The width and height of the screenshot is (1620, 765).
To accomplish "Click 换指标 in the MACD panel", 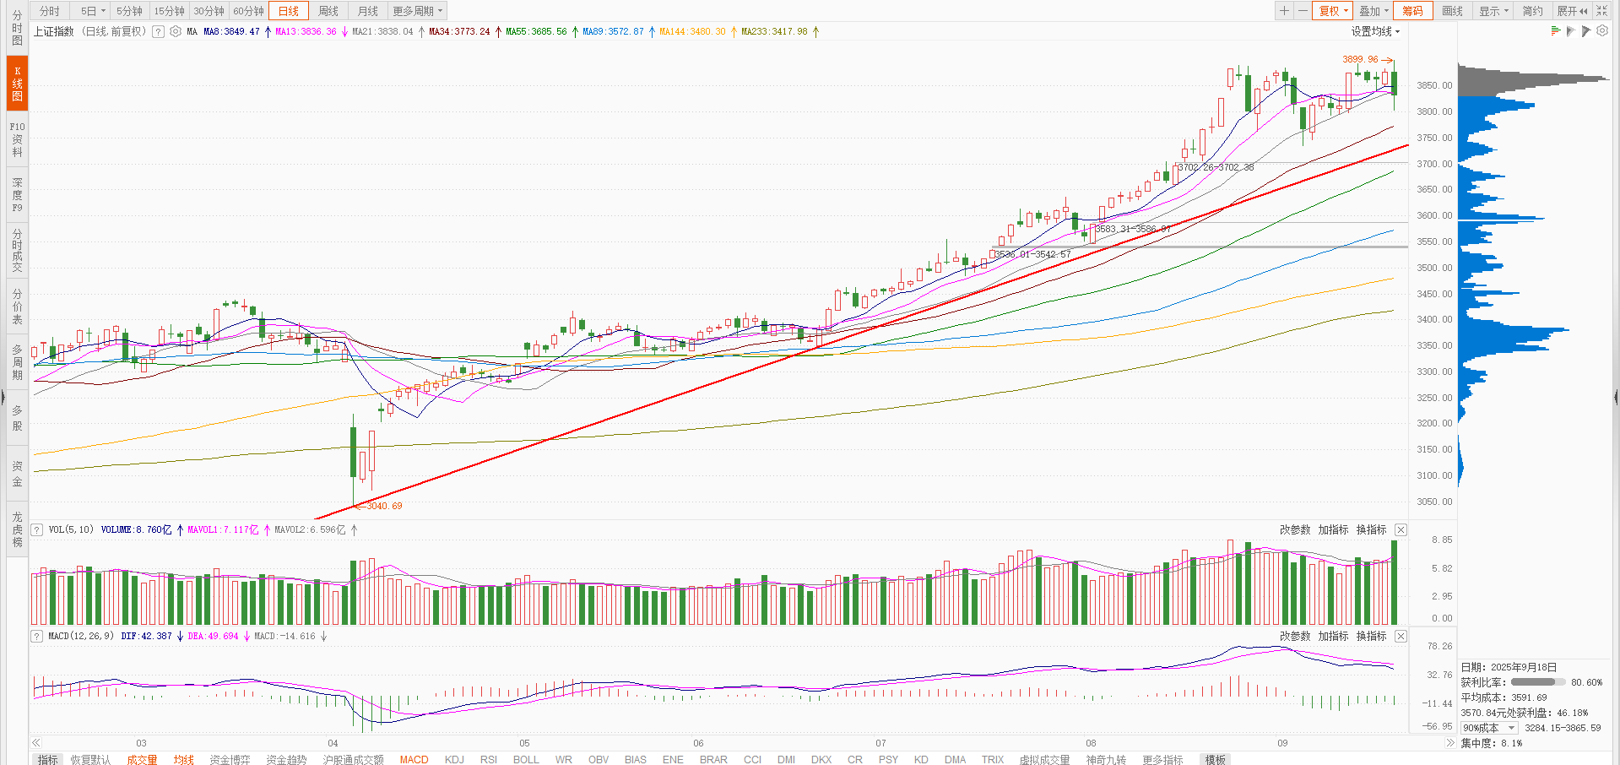I will pos(1371,636).
